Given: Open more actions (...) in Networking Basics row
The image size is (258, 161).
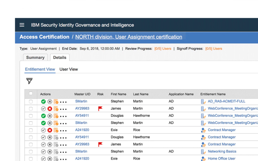Looking at the screenshot, I should point(63,152).
